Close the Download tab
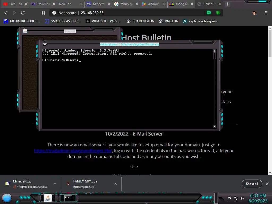Viewport: 272px width, 204px height. (x=54, y=4)
